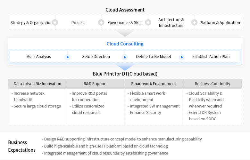Viewport: 250px width, 160px height.
Task: Click the Establish Action Plan step
Action: [x=211, y=57]
